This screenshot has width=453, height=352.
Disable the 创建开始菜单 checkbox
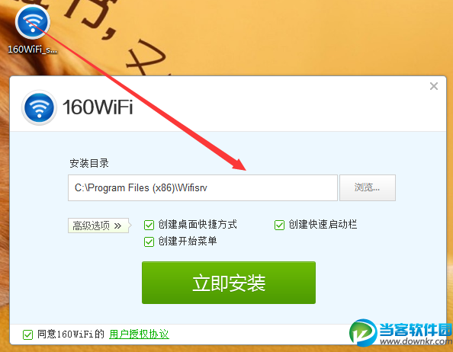point(149,242)
